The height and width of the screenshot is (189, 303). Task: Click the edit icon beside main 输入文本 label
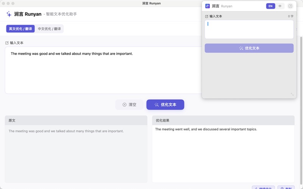click(x=7, y=43)
